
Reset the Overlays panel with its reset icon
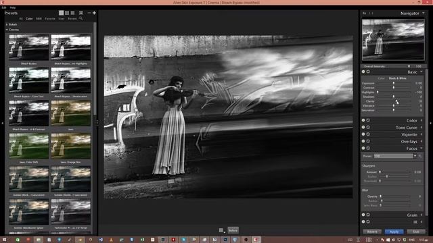pyautogui.click(x=368, y=141)
